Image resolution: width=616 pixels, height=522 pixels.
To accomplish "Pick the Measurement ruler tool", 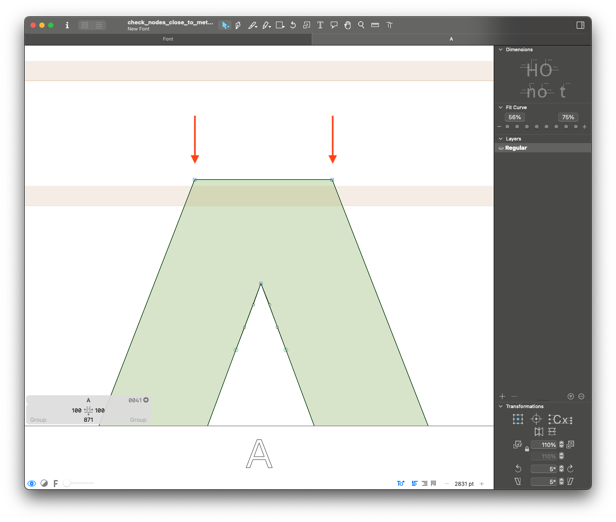I will 375,25.
